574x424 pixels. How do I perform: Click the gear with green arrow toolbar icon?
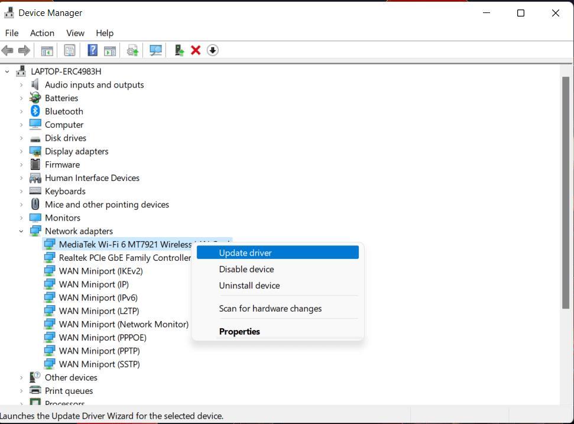(132, 50)
